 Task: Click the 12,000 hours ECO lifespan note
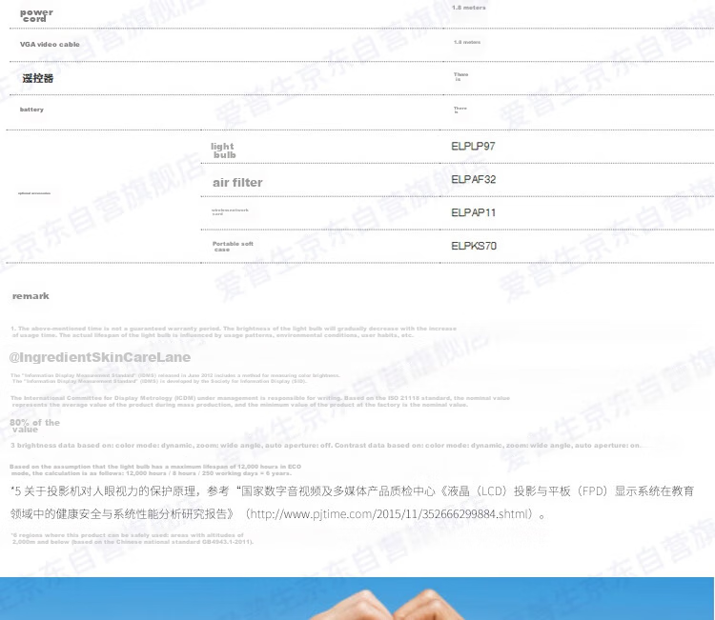pos(155,470)
